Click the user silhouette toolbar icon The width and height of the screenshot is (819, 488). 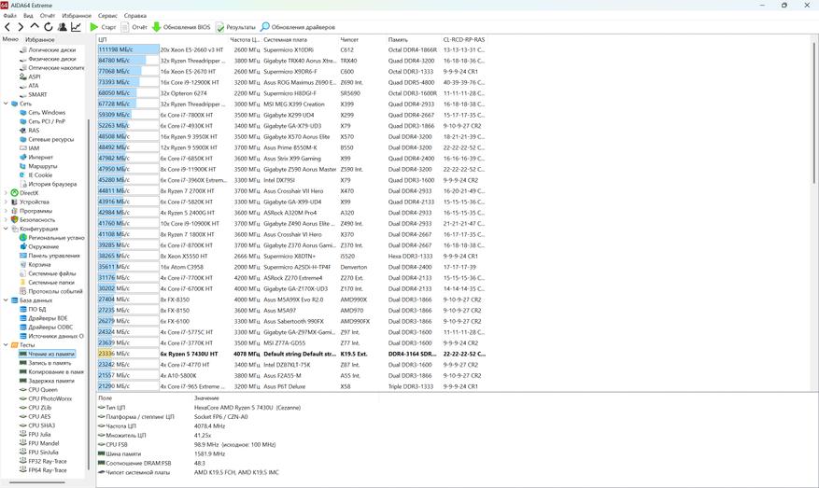pos(63,27)
